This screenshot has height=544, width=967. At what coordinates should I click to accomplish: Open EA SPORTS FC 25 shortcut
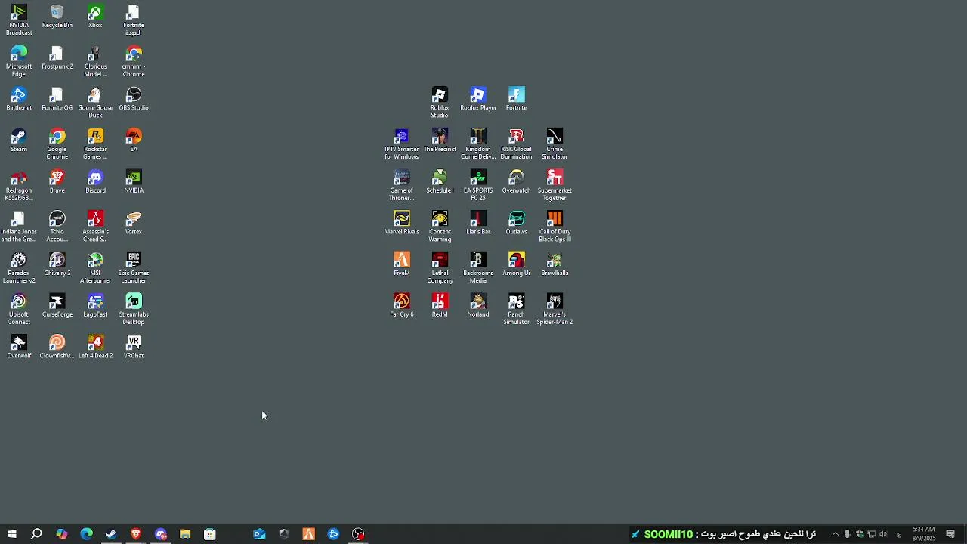(478, 186)
